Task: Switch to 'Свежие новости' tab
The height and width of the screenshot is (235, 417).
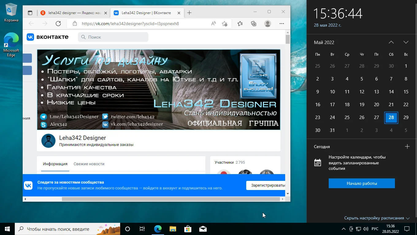Action: point(89,164)
